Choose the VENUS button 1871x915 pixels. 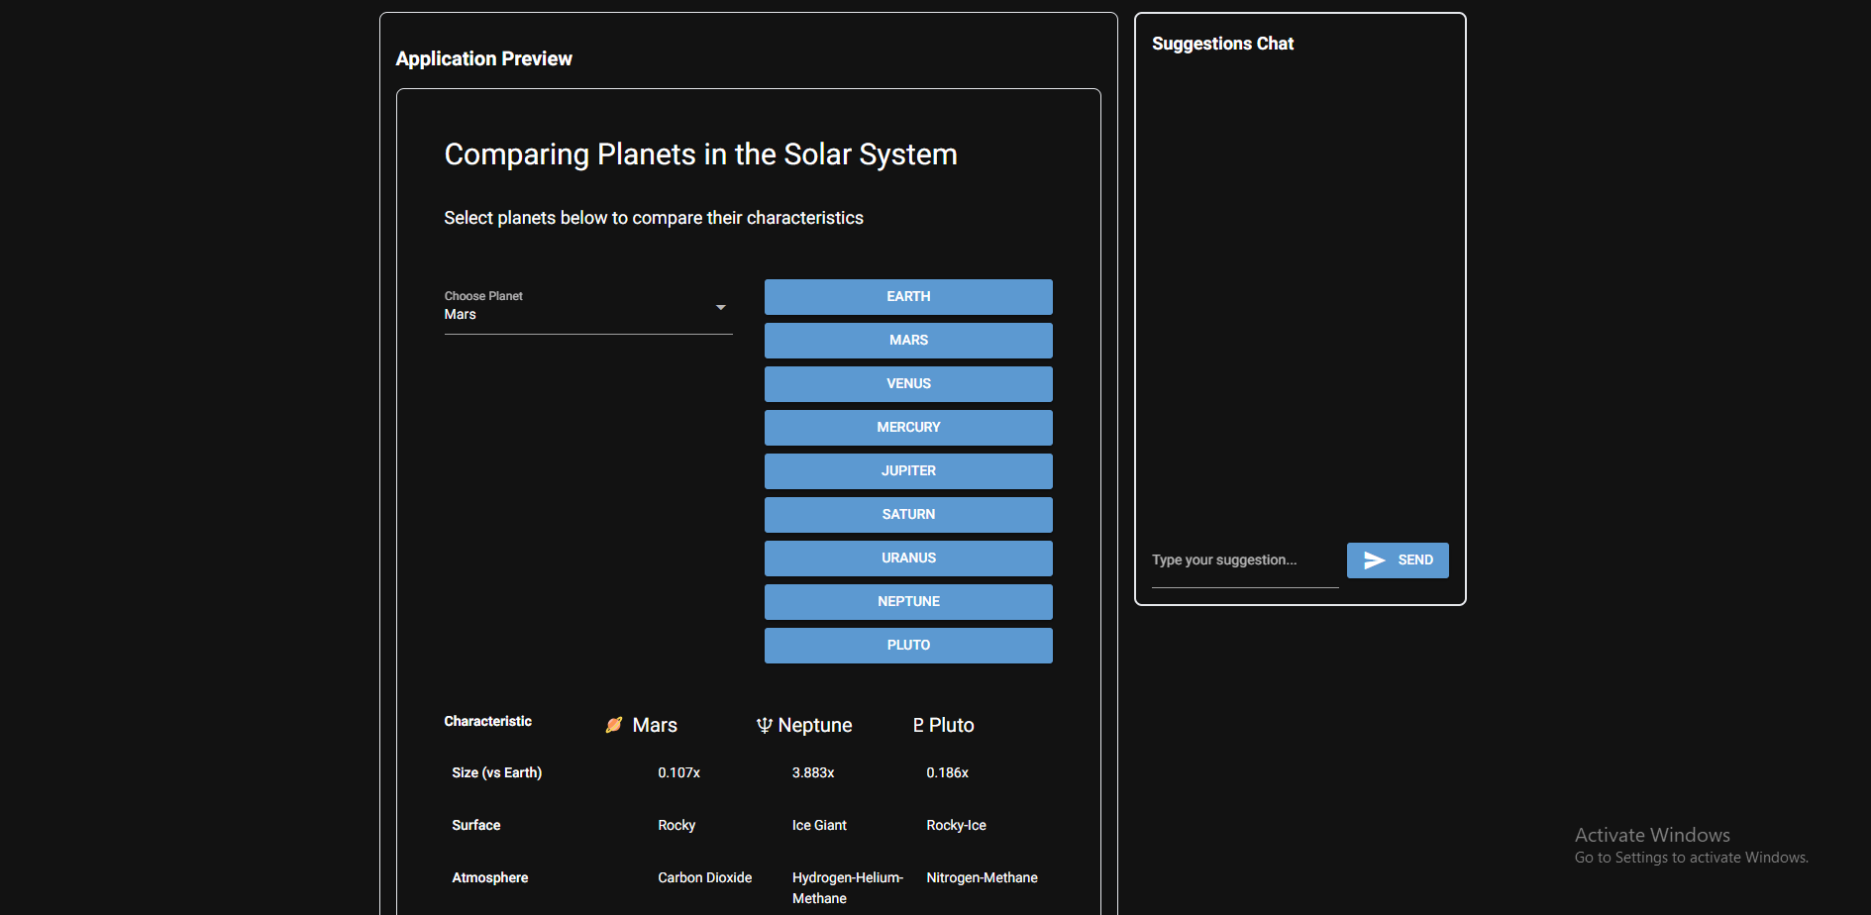[908, 384]
